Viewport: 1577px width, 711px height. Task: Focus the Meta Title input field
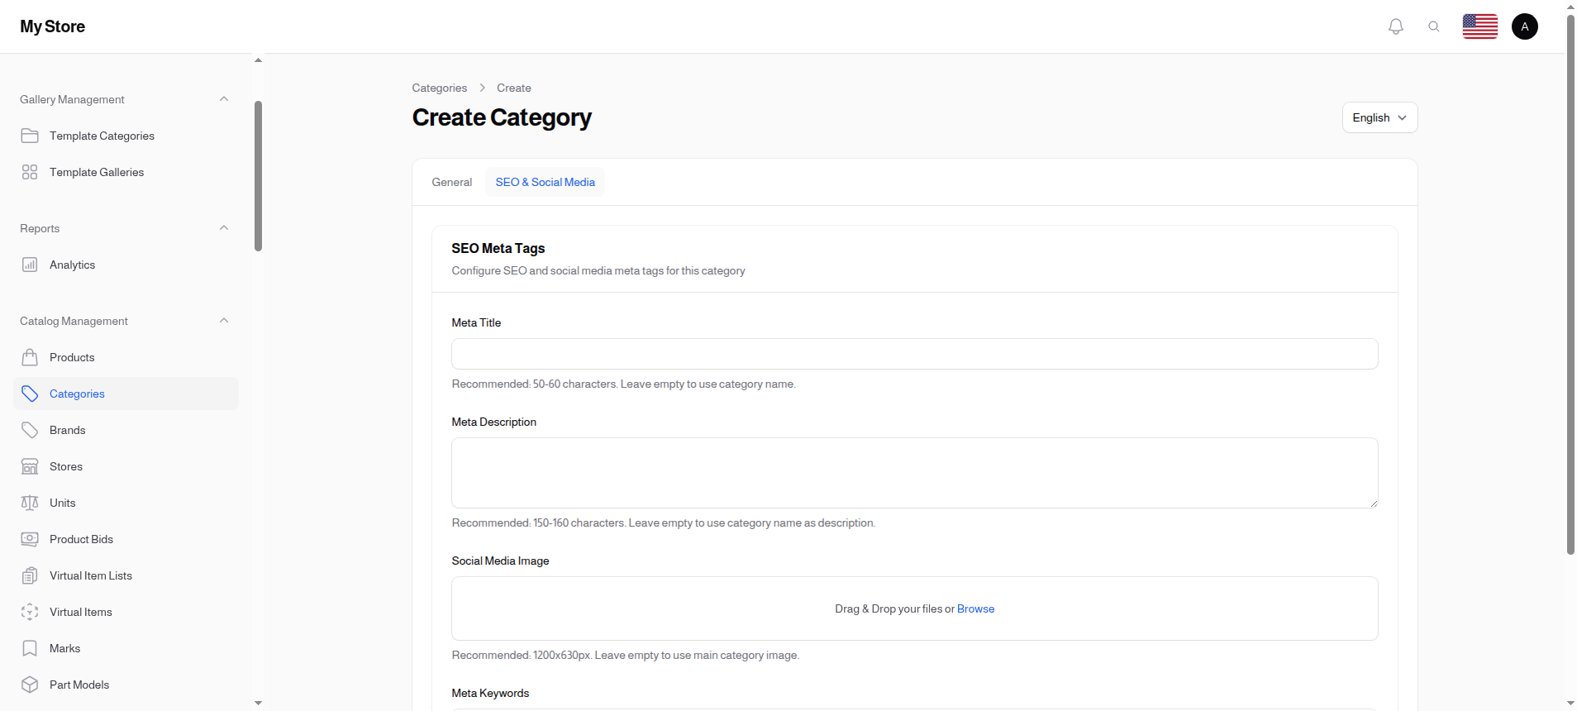point(915,354)
